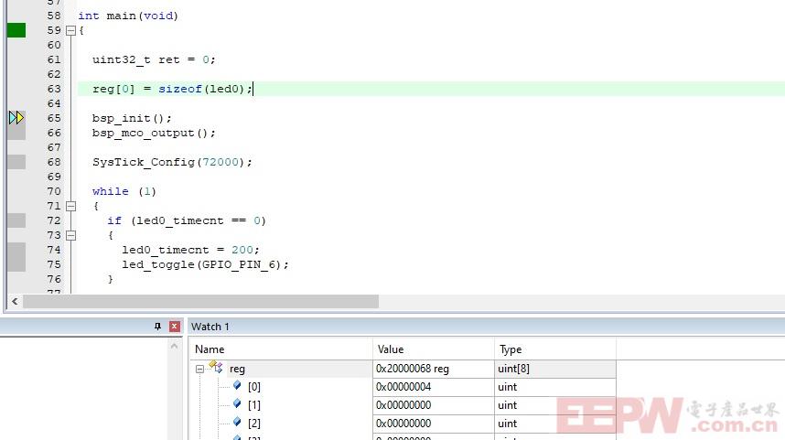Toggle breakpoint in gutter at line 66
The width and height of the screenshot is (785, 440).
click(x=16, y=133)
